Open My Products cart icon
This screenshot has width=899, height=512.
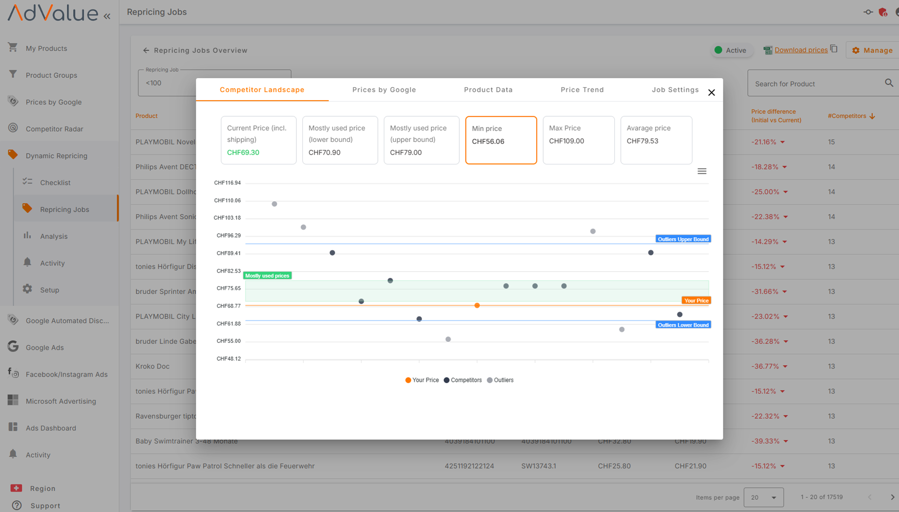13,47
